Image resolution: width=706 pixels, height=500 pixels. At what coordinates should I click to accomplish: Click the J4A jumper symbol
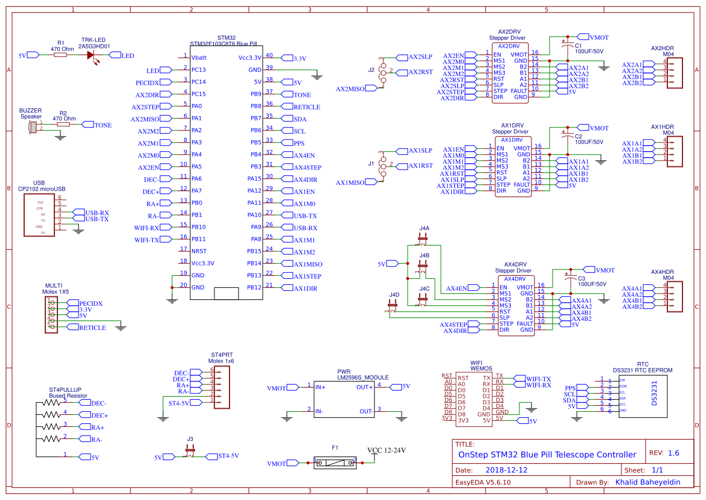pos(422,239)
